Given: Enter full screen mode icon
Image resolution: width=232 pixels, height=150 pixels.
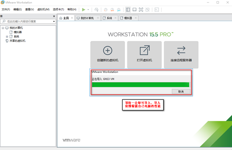Looking at the screenshot, I should point(141,10).
